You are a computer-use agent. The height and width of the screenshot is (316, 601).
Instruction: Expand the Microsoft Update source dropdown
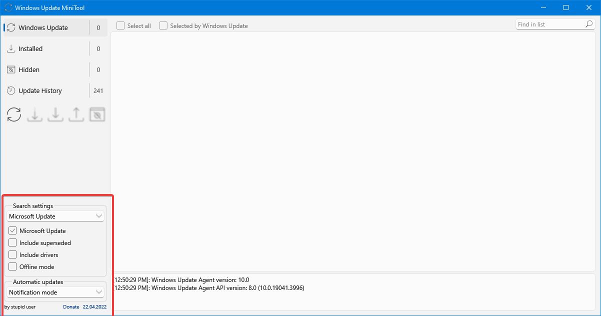tap(55, 216)
